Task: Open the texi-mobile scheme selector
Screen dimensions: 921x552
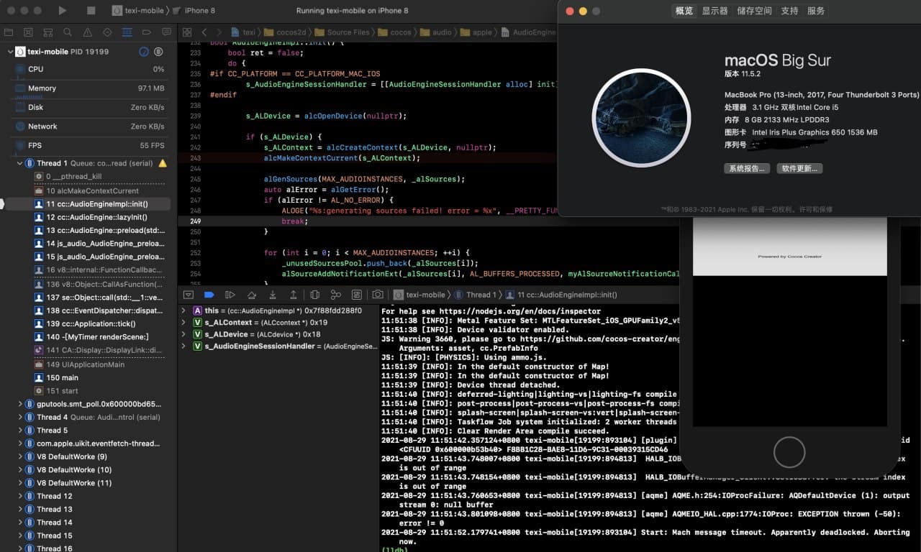Action: tap(139, 11)
